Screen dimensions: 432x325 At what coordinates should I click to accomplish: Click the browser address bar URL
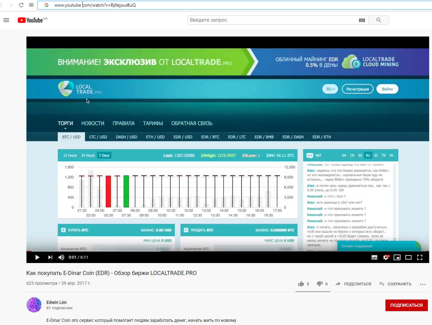pos(95,5)
